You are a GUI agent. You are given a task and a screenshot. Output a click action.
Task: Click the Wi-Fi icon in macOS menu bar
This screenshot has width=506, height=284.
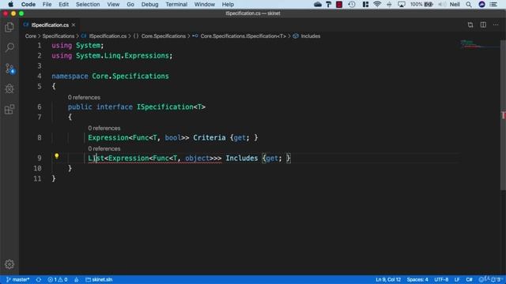coord(377,4)
